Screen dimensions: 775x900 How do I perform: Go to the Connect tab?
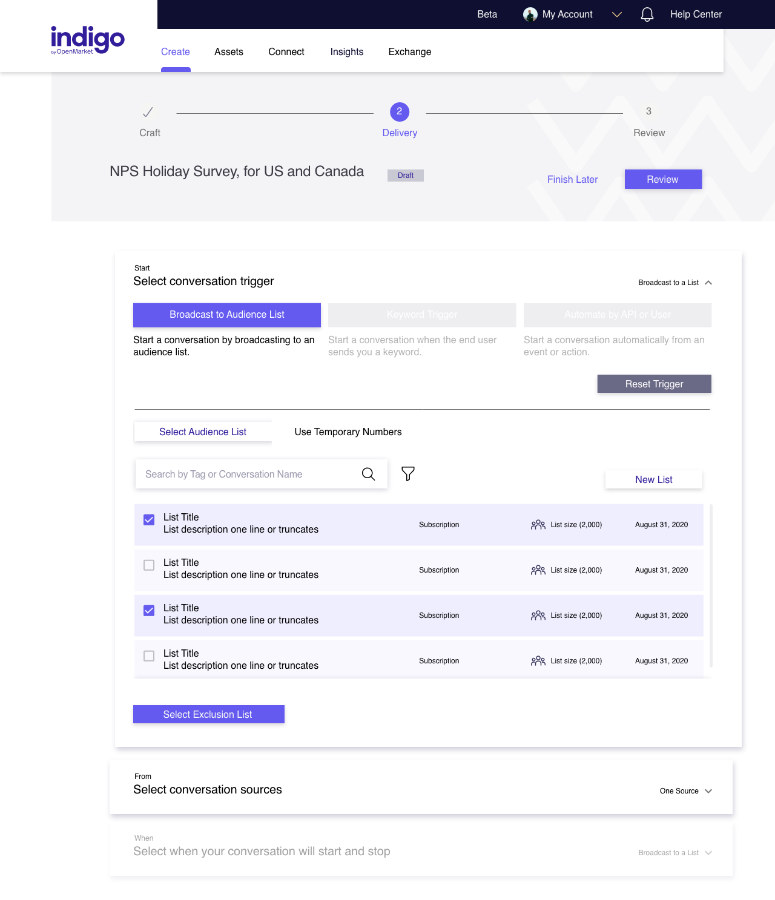tap(286, 52)
